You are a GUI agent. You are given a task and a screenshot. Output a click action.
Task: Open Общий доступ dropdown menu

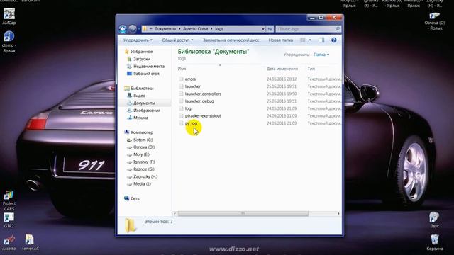[177, 40]
